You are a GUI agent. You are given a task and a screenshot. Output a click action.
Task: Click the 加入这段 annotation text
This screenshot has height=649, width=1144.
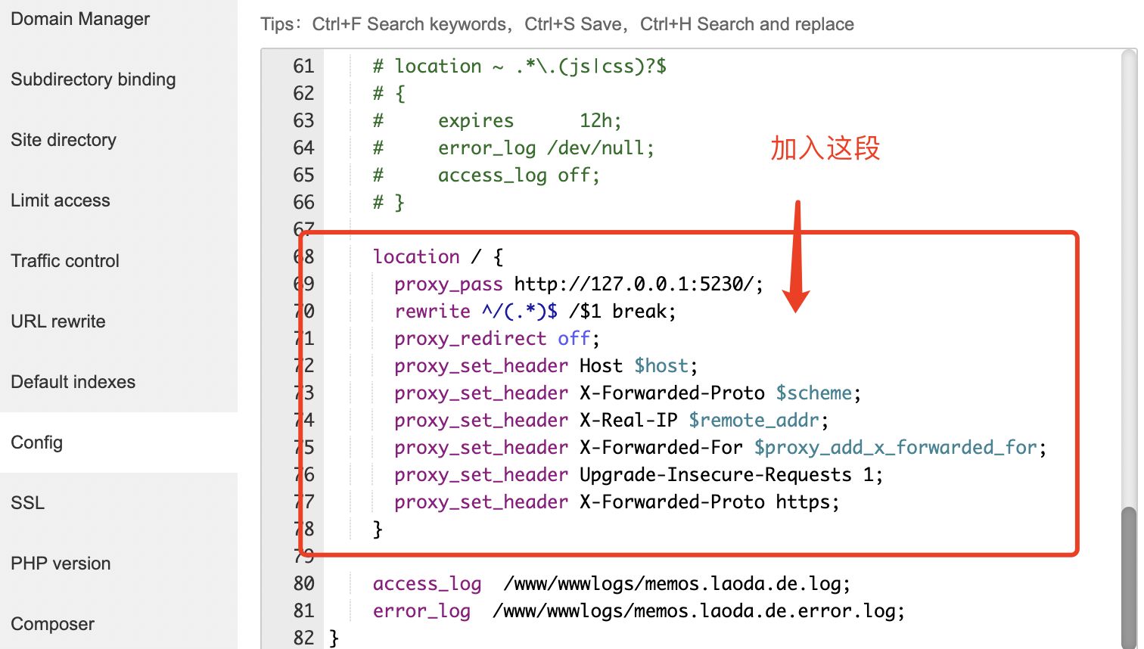pyautogui.click(x=825, y=149)
